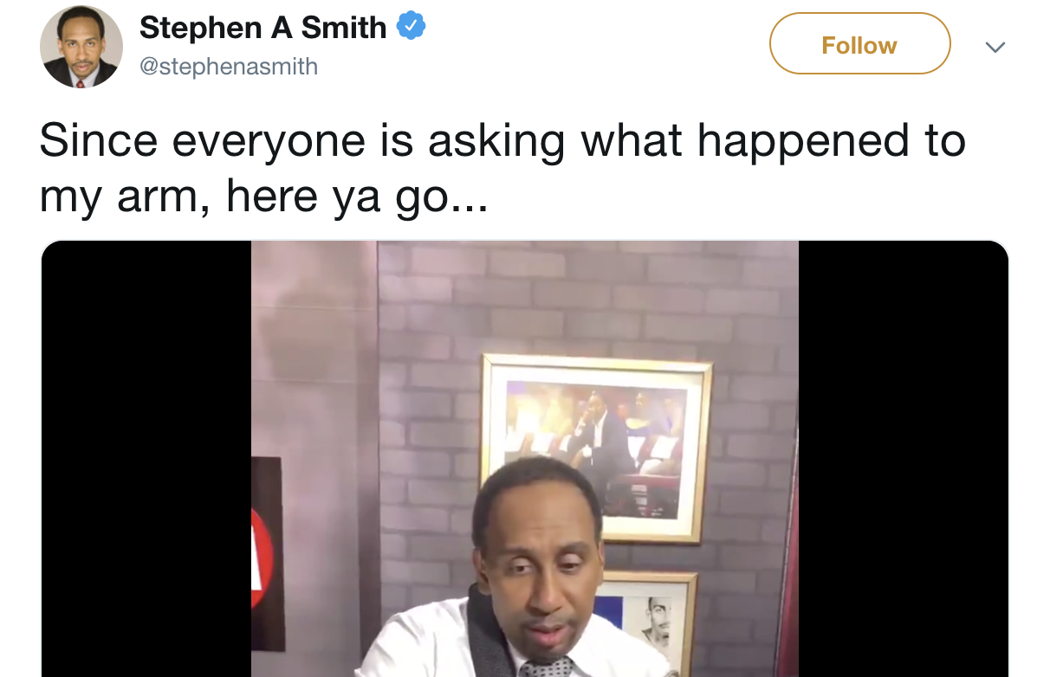Screen dimensions: 1050x677
Task: Click the left black letterbox bar of the video
Action: pyautogui.click(x=146, y=459)
